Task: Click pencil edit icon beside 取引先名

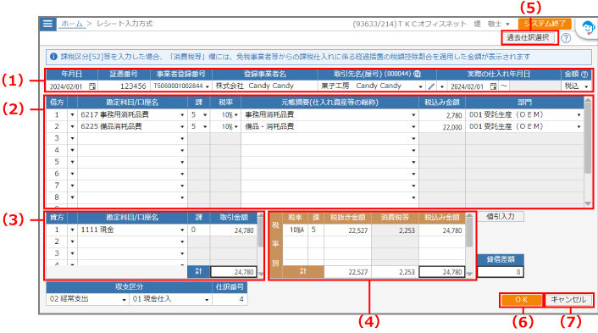Action: pyautogui.click(x=431, y=86)
